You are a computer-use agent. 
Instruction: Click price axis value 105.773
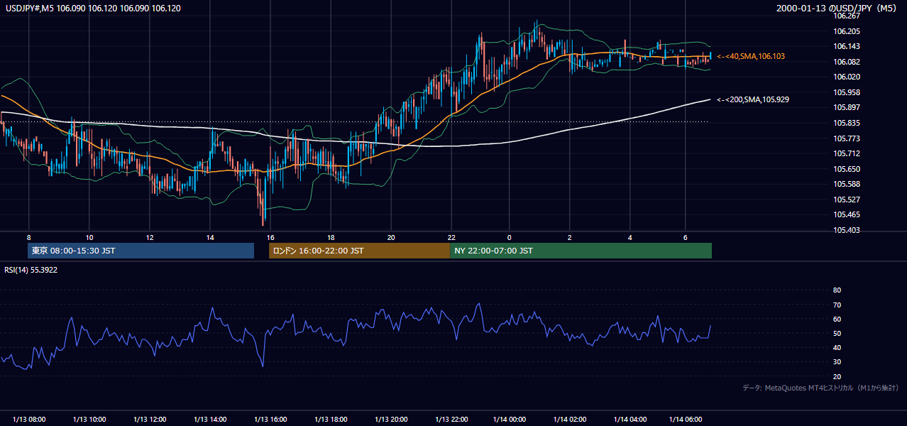(x=847, y=138)
